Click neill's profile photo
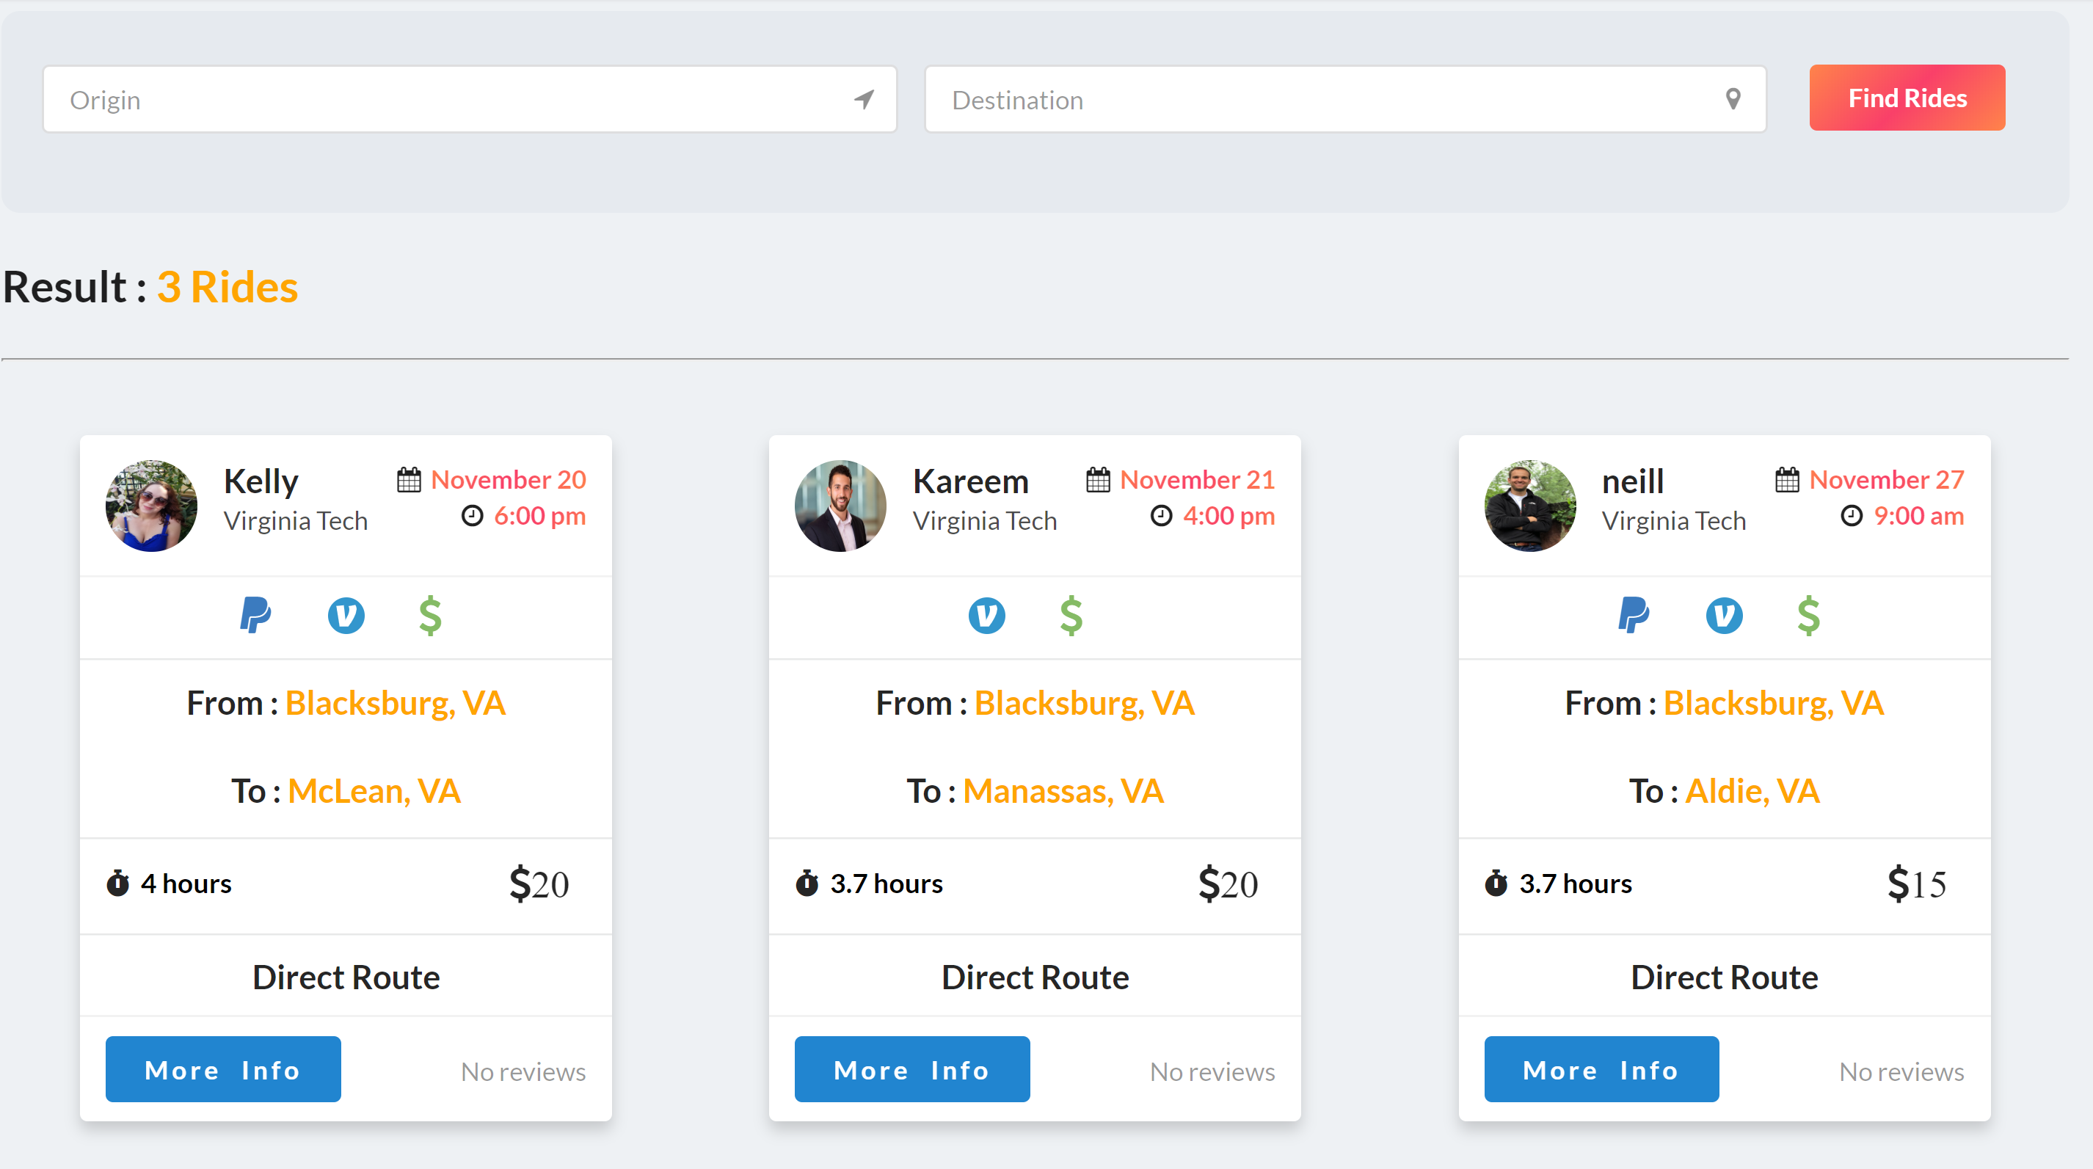This screenshot has height=1169, width=2093. click(1529, 506)
